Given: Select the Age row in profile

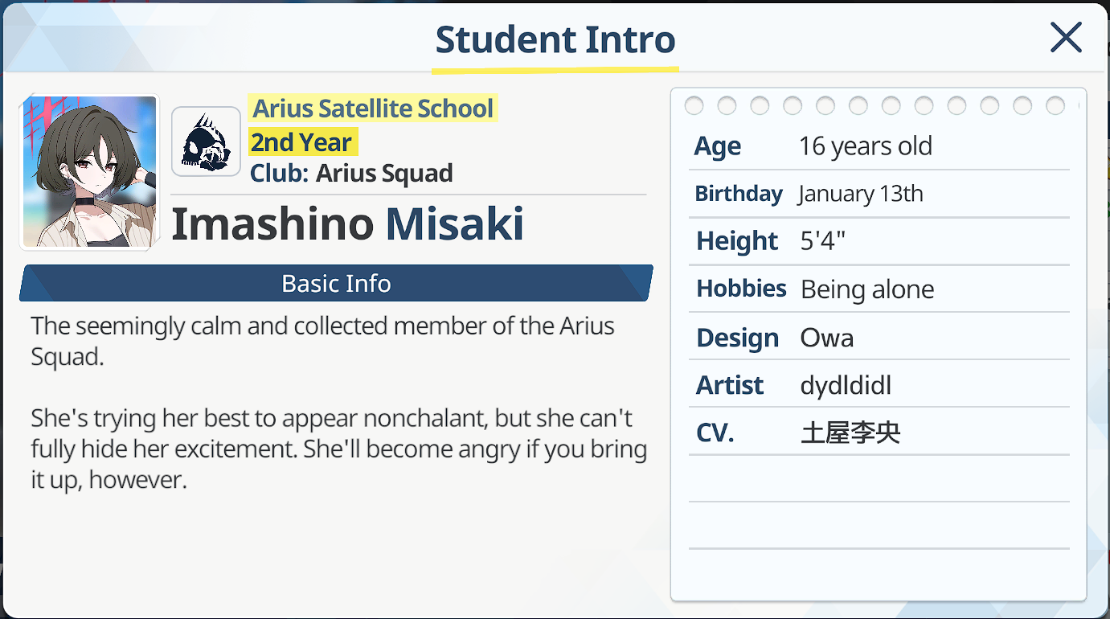Looking at the screenshot, I should click(879, 146).
